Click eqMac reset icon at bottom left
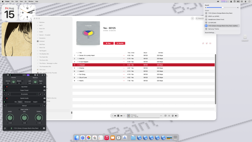The width and height of the screenshot is (252, 142). [5, 128]
